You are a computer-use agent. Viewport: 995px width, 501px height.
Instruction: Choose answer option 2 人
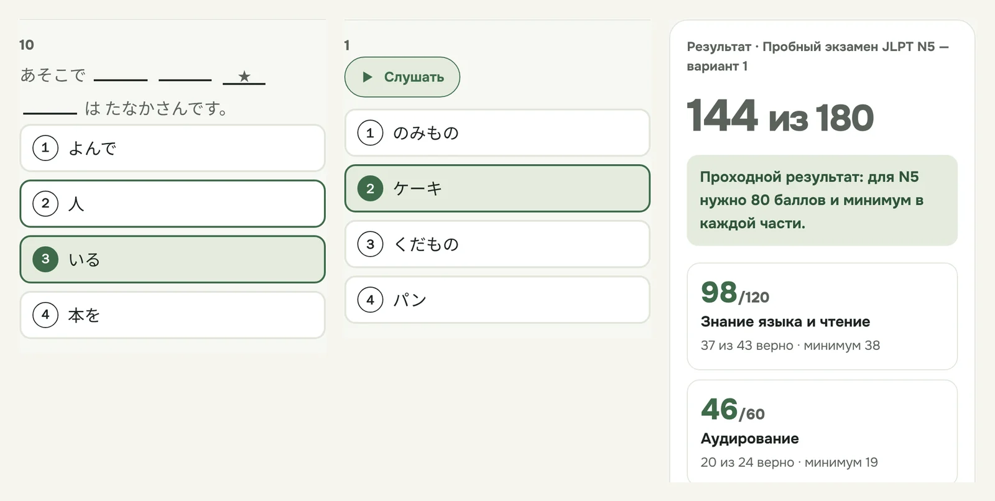click(172, 204)
